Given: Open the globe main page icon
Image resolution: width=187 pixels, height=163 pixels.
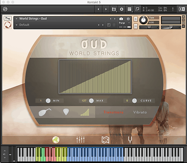Looking at the screenshot, I should click(x=56, y=140).
